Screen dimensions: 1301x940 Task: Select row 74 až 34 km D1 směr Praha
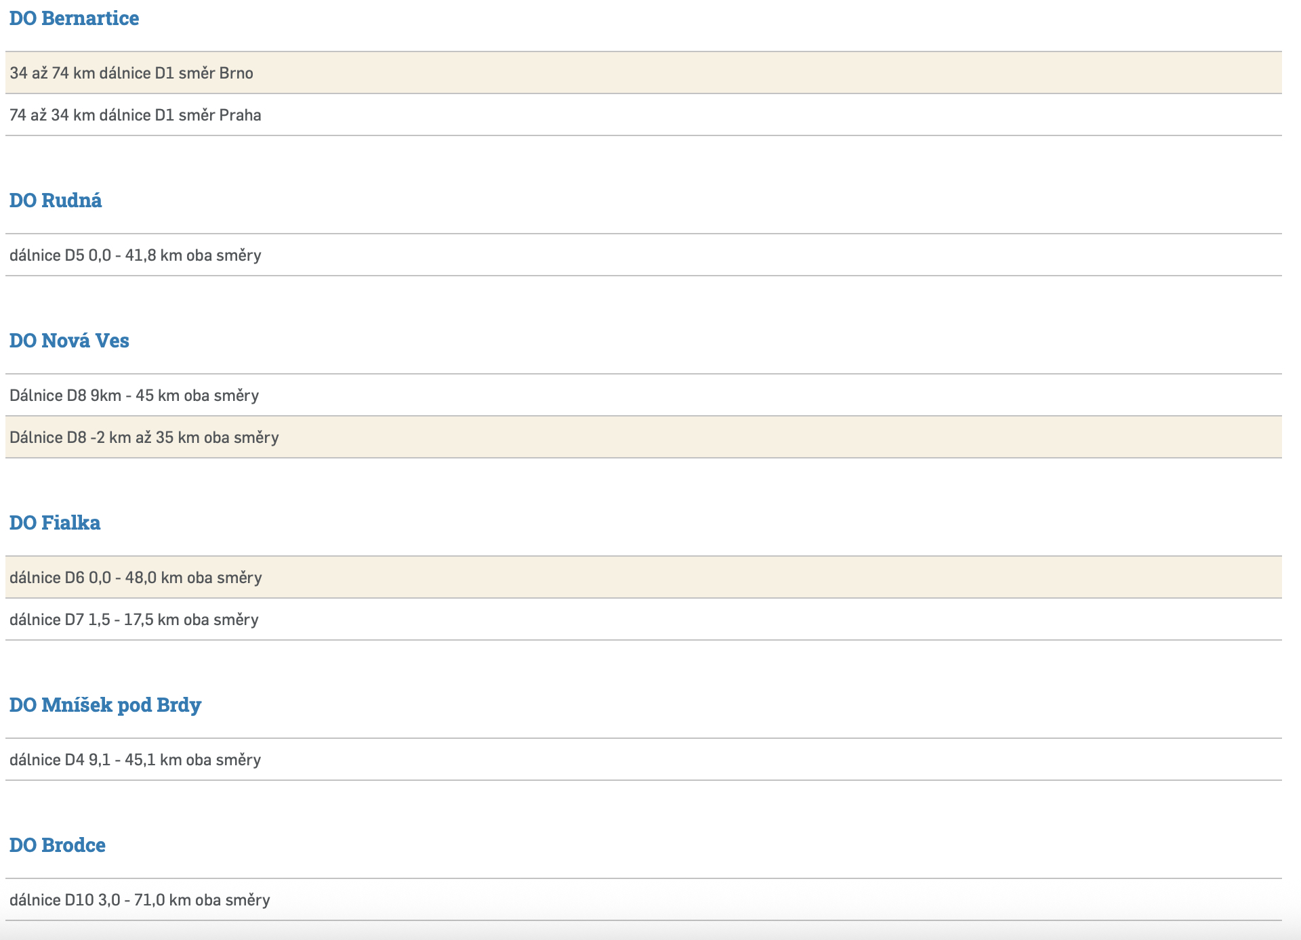pos(135,115)
